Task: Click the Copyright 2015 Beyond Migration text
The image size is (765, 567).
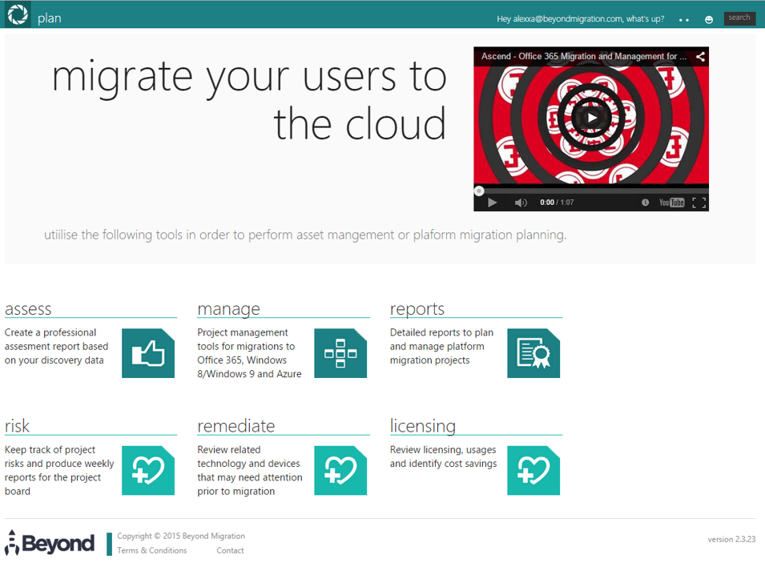Action: 181,536
